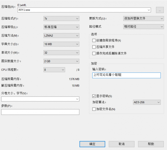
Task: Enable the 创建自释放程序 checkbox
Action: [x=94, y=40]
